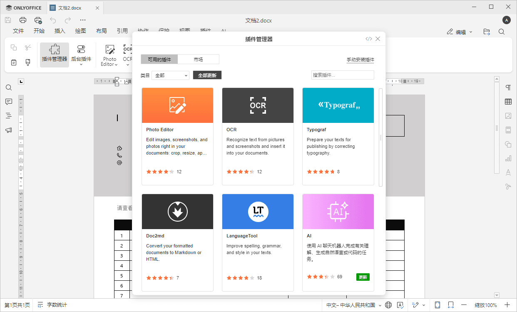Toggle developer mode code icon in dialog
This screenshot has width=517, height=312.
point(368,39)
